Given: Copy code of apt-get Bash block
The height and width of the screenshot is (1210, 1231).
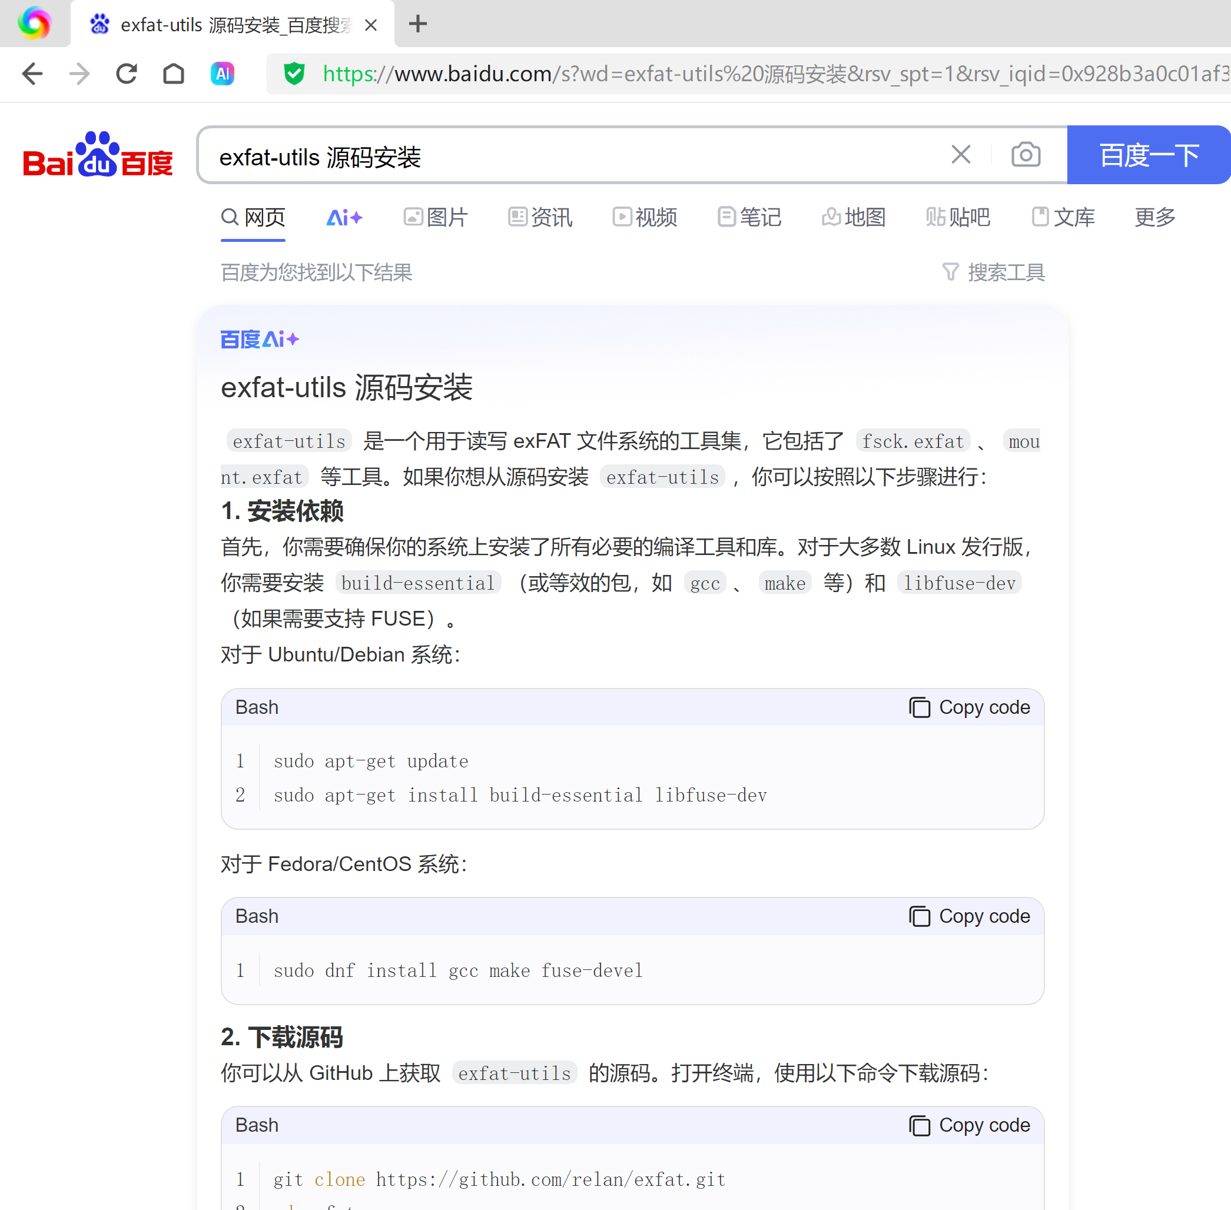Looking at the screenshot, I should (970, 707).
